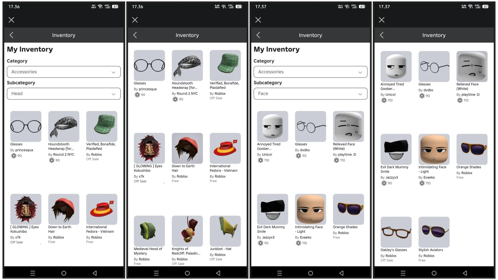Open Accessories category dropdown above Head
498x280 pixels.
[64, 72]
